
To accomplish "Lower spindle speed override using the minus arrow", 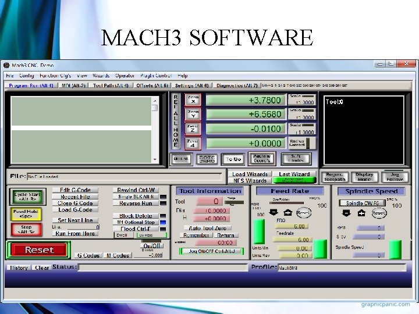I will tap(346, 213).
